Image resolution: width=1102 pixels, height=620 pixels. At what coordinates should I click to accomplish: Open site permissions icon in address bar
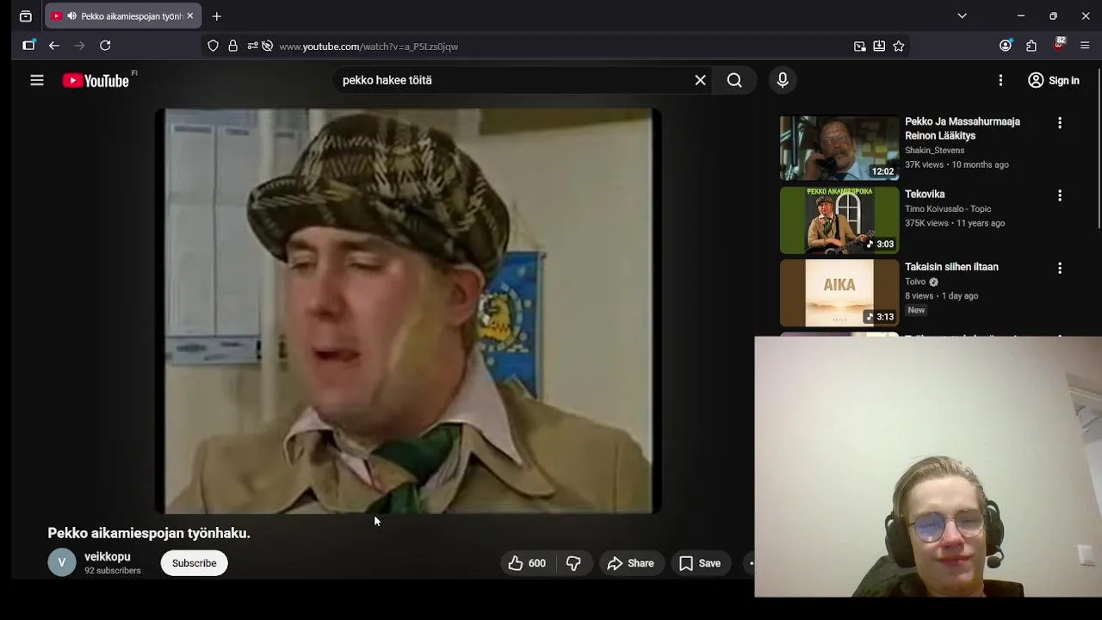point(252,46)
